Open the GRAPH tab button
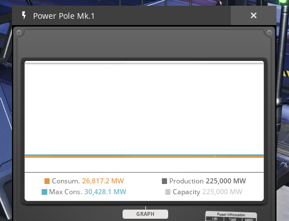Screen dimensions: 289x221 point(145,214)
